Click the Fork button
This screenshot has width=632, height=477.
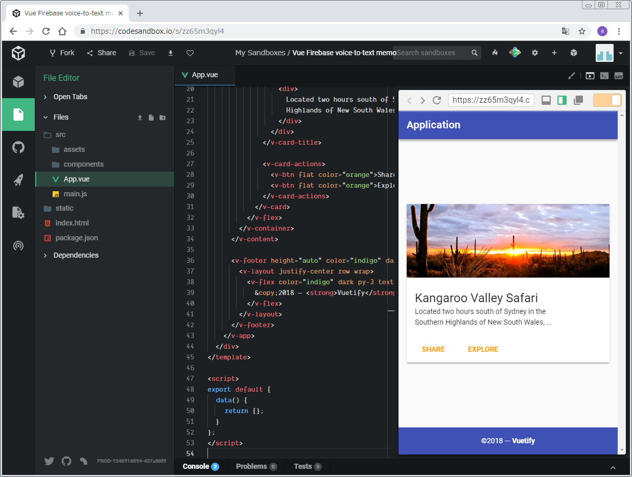(62, 53)
